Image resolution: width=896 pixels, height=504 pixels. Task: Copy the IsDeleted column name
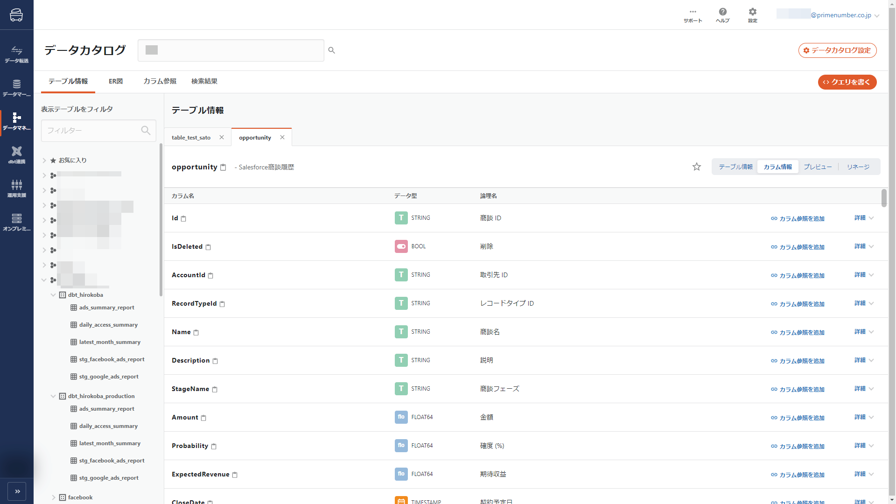tap(208, 247)
